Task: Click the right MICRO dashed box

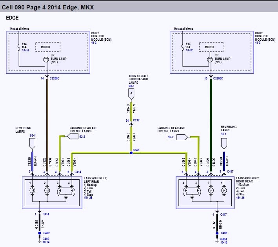Action: (x=211, y=47)
